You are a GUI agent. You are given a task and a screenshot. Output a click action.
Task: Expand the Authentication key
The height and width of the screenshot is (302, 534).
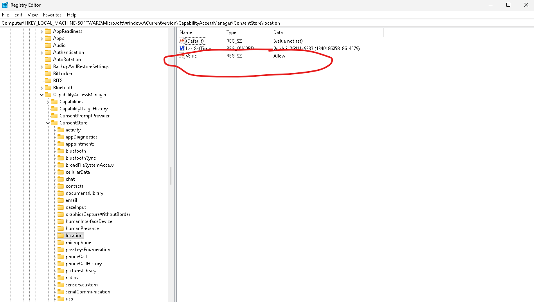[42, 52]
